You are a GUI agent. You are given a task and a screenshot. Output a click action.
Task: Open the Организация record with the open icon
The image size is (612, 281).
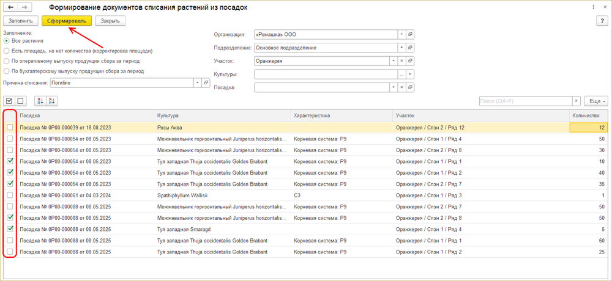[411, 34]
